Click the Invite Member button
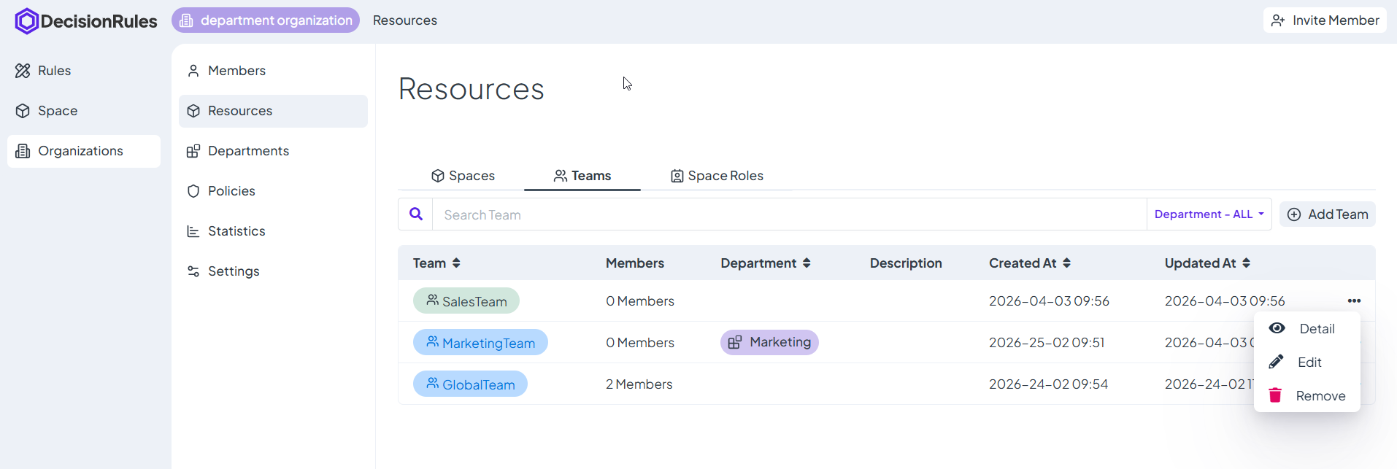 [1325, 20]
